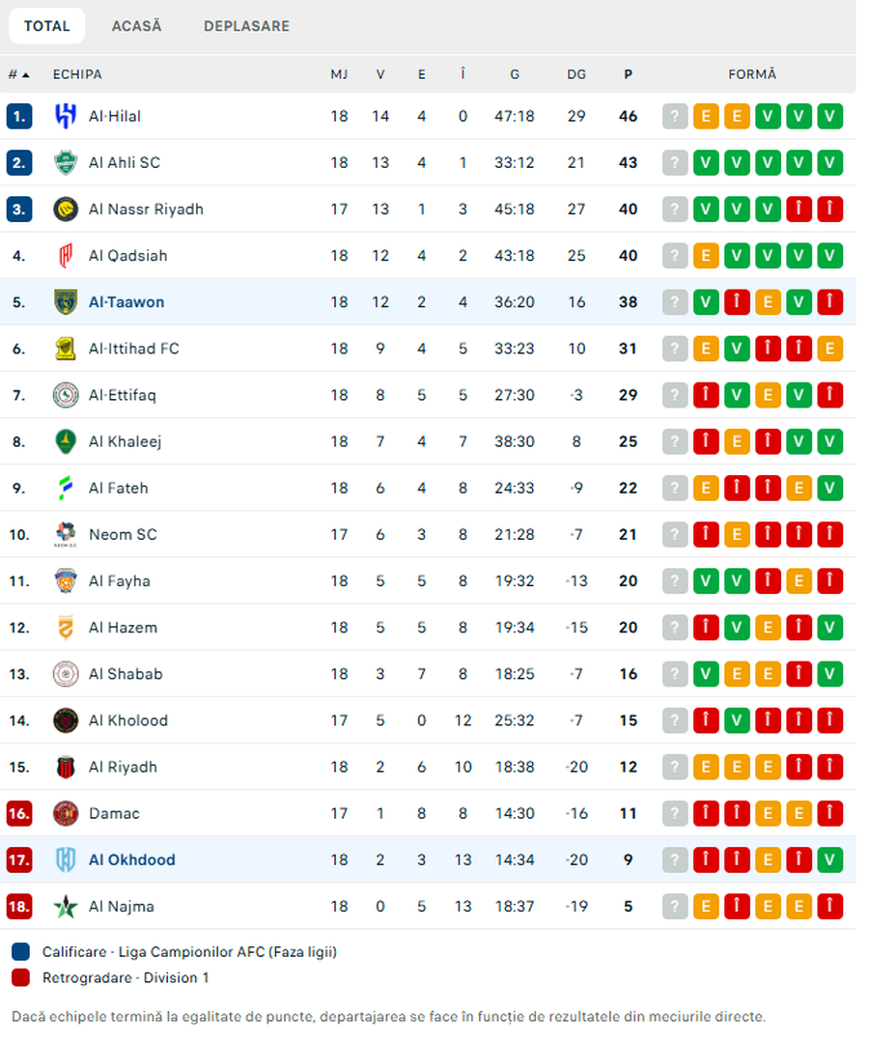Click the Al Ahli SC crest

click(x=66, y=162)
